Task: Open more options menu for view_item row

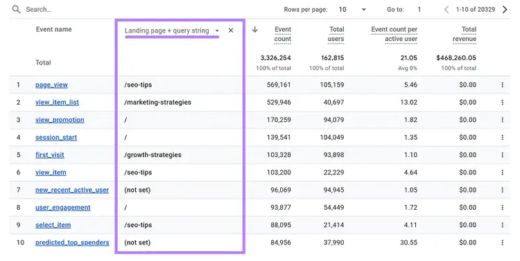Action: tap(503, 172)
